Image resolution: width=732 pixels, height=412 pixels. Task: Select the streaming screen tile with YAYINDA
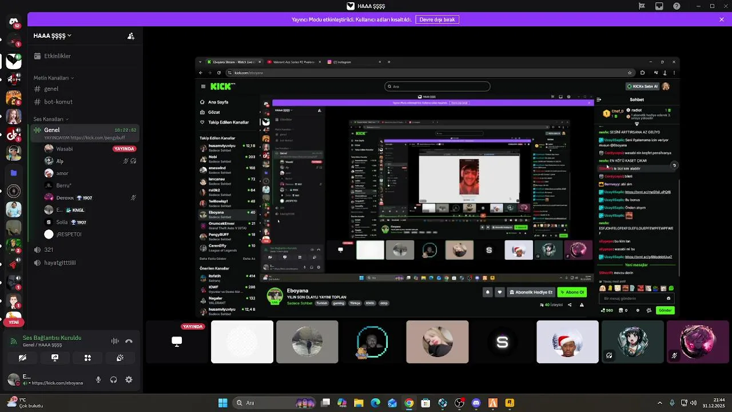pyautogui.click(x=177, y=342)
